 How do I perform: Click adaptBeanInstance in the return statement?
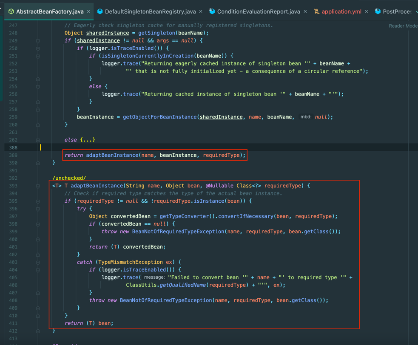point(112,155)
